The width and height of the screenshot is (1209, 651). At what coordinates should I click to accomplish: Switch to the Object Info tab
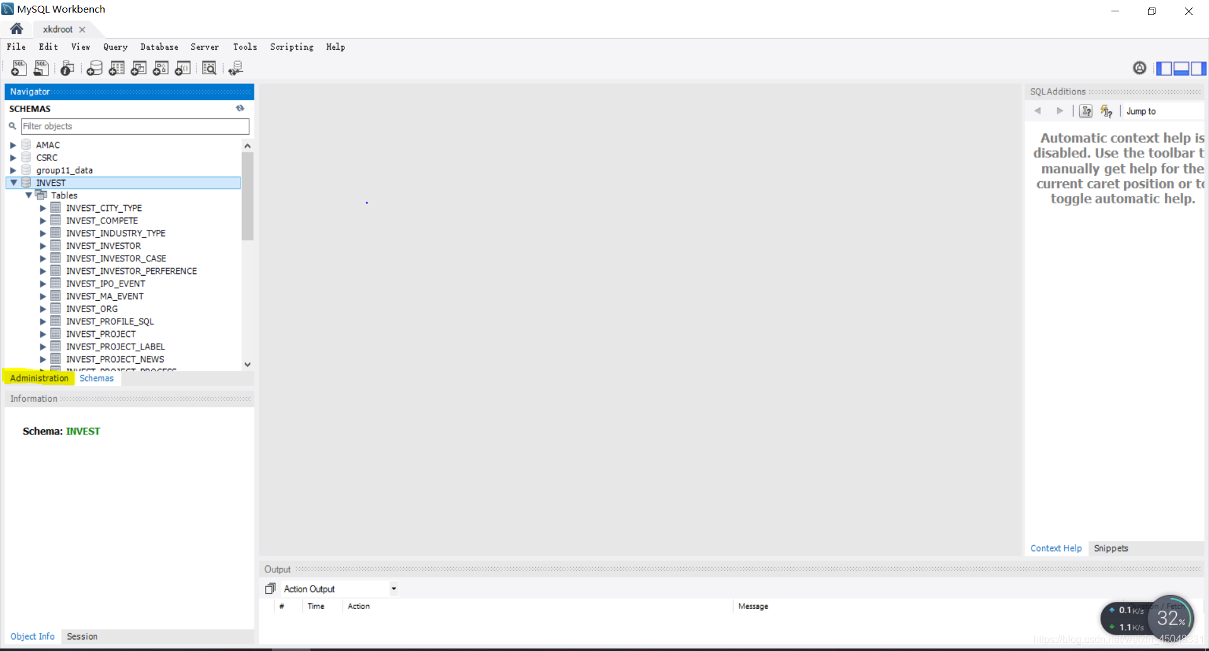coord(33,637)
